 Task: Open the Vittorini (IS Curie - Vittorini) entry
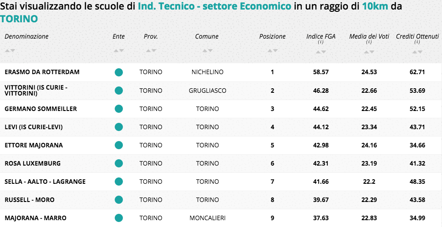36,90
